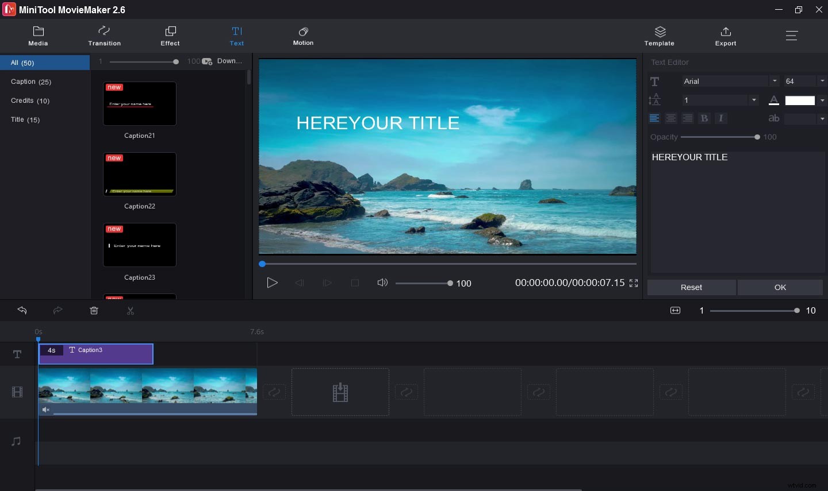Split the clip using the scissors icon
This screenshot has width=828, height=491.
tap(131, 310)
